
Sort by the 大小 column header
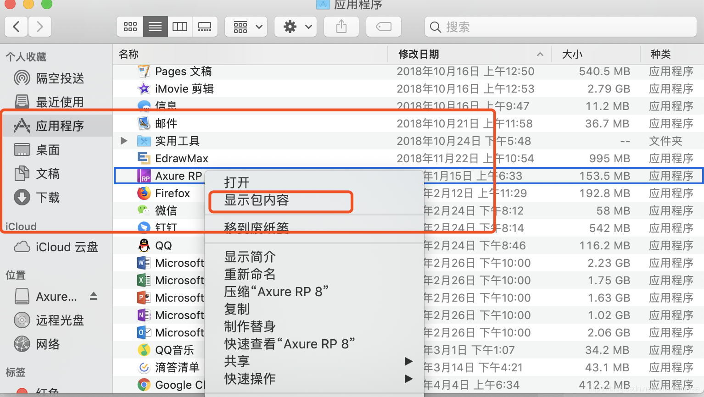pyautogui.click(x=596, y=54)
